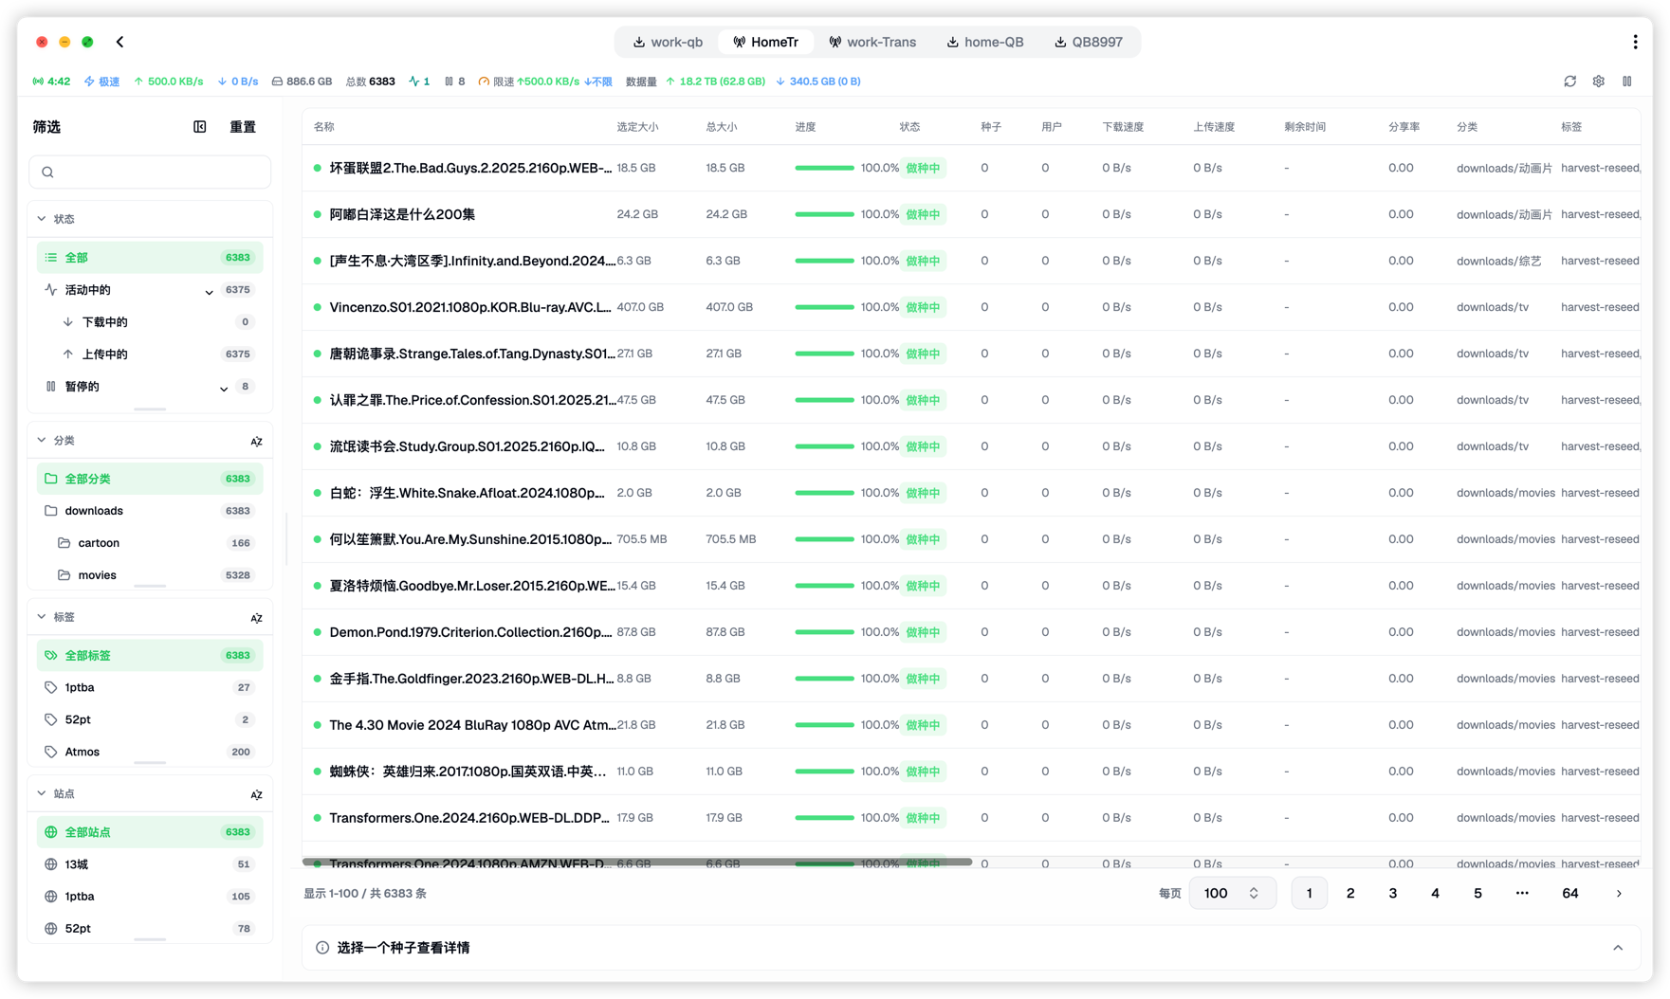Click the refresh icon in the status bar

pyautogui.click(x=1569, y=82)
